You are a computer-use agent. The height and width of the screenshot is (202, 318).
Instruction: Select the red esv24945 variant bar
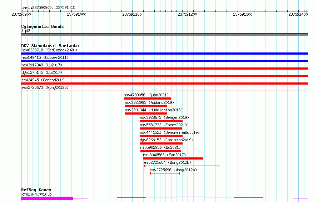(164, 84)
